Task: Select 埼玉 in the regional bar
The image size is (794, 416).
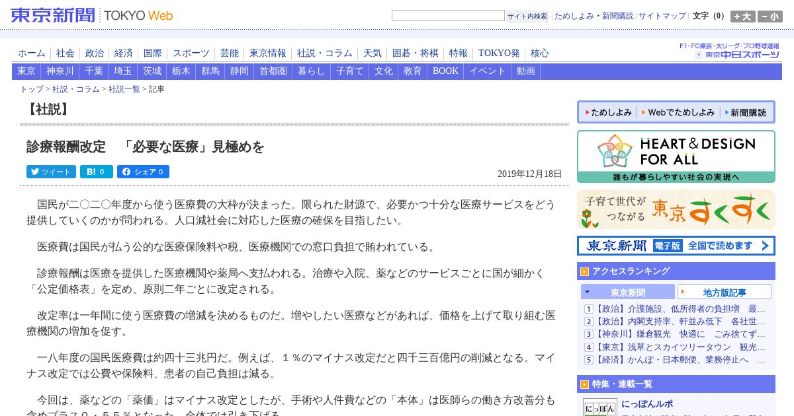Action: pos(123,71)
